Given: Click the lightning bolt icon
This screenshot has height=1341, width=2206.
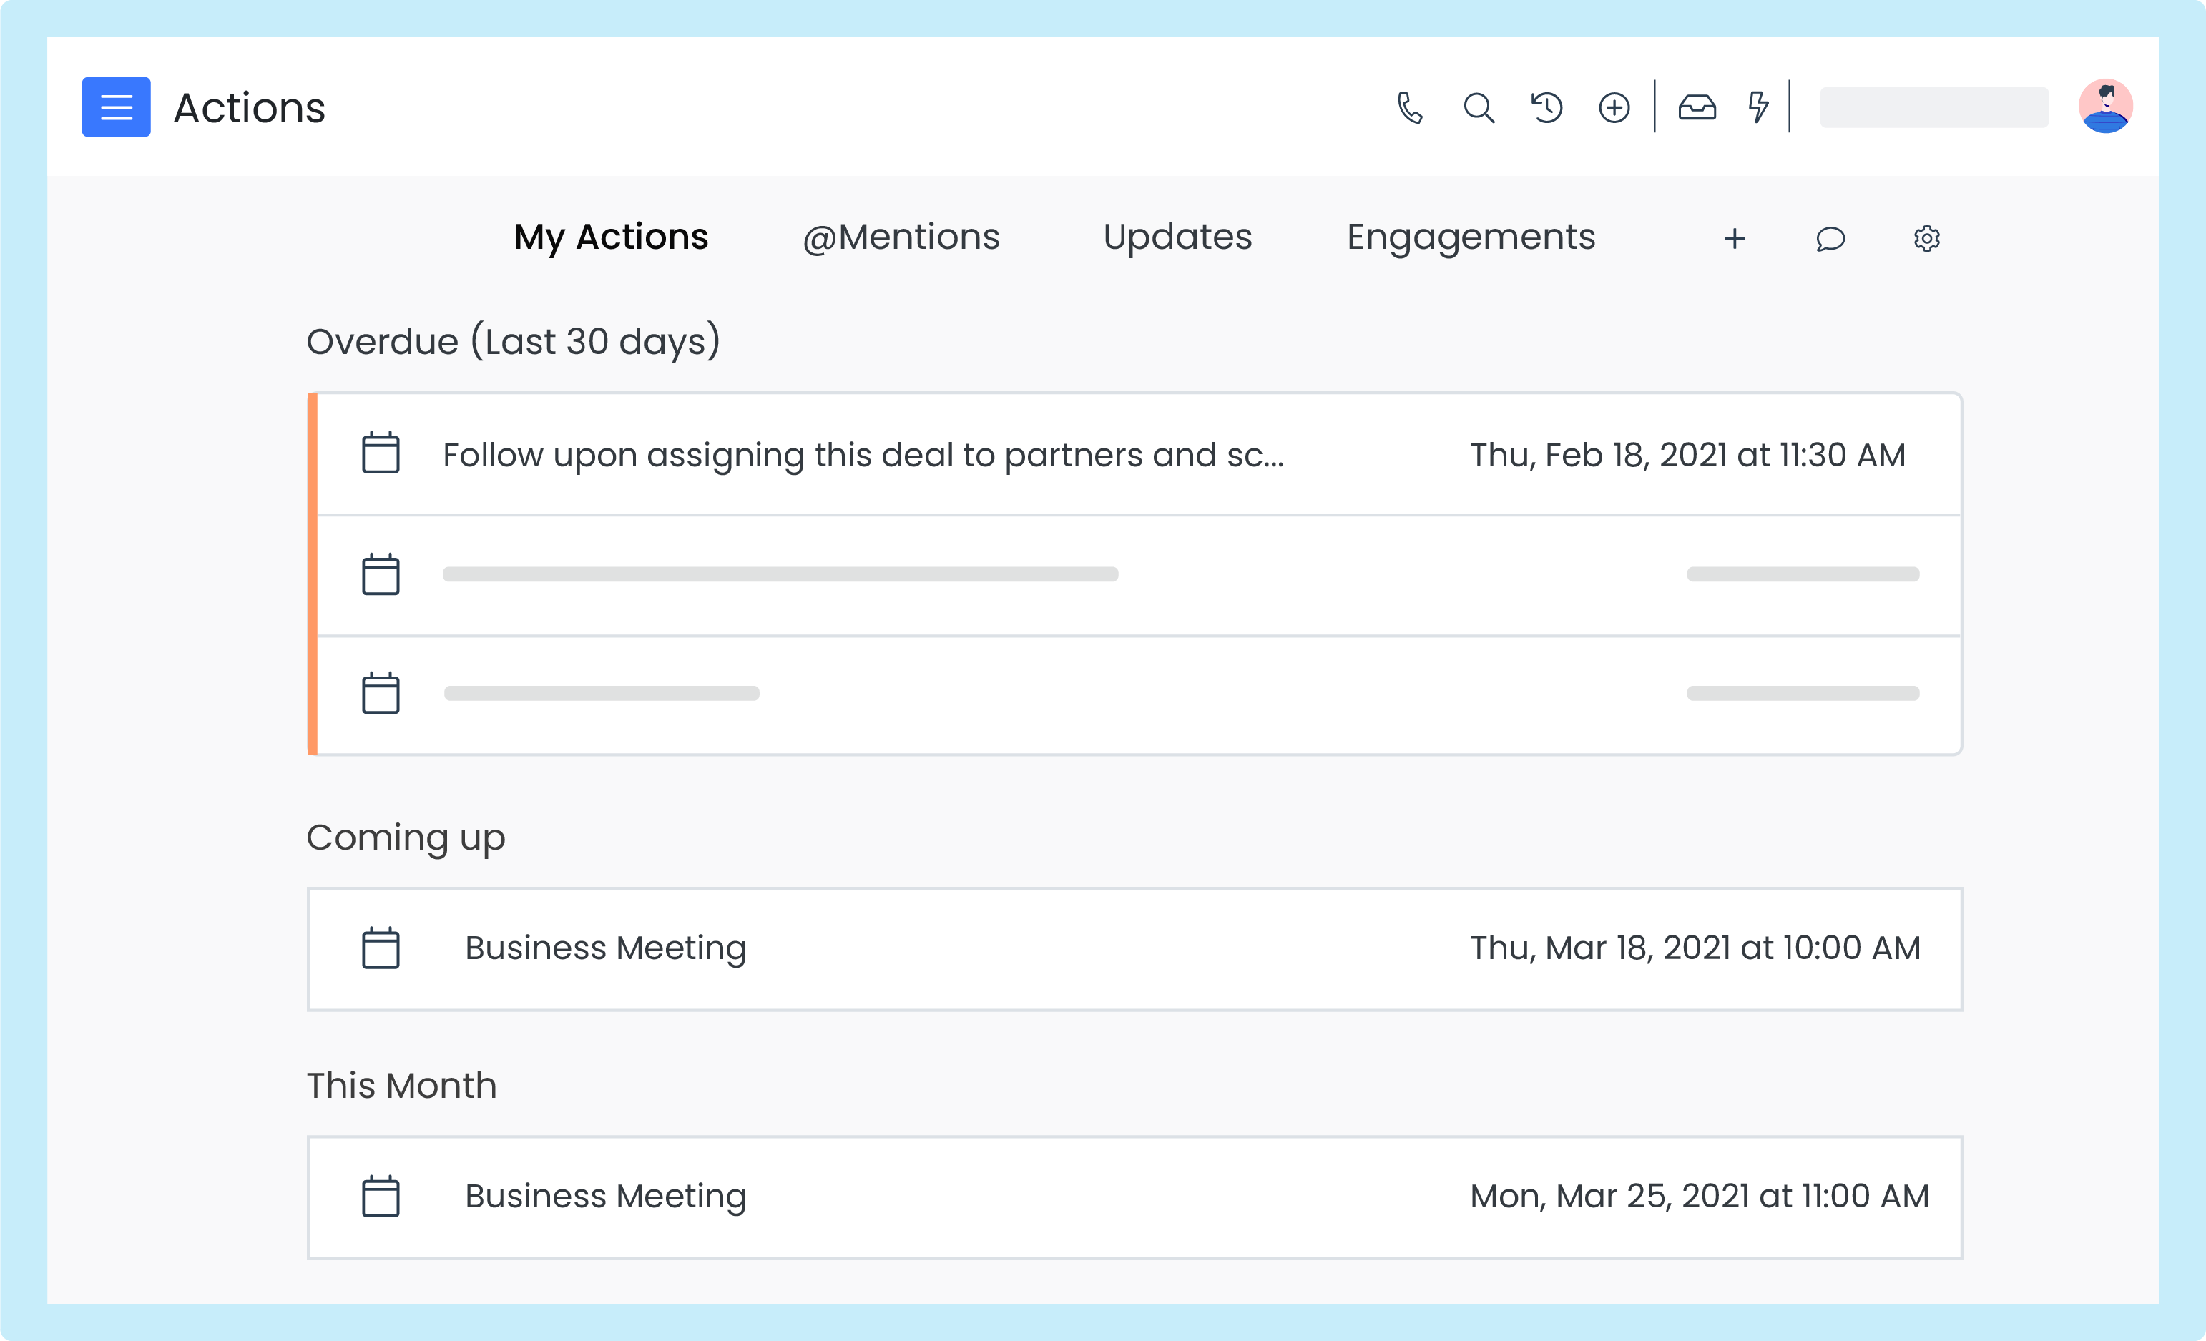Looking at the screenshot, I should [x=1758, y=107].
